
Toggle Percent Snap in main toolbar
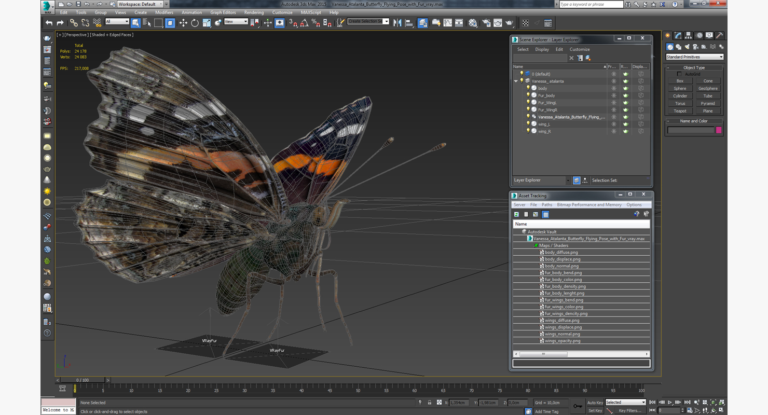pos(316,23)
